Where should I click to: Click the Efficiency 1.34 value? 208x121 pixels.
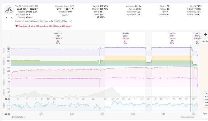click(x=198, y=12)
